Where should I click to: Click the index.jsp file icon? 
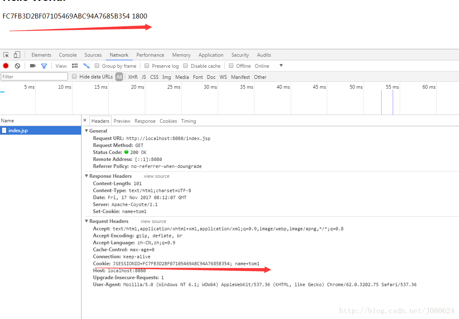4,131
